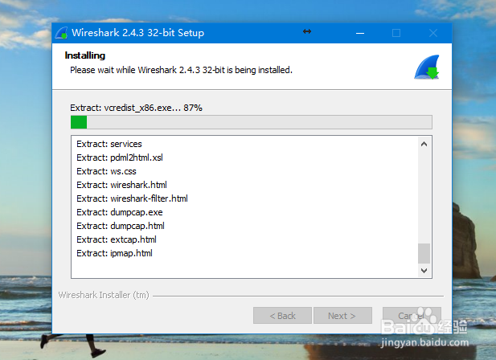Click the Wireshark installer logo in header

coord(427,67)
